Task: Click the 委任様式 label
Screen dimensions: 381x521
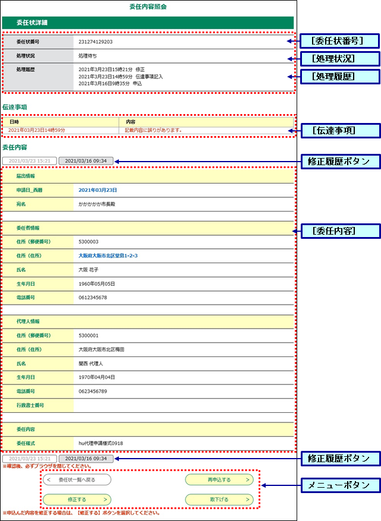Action: click(26, 443)
